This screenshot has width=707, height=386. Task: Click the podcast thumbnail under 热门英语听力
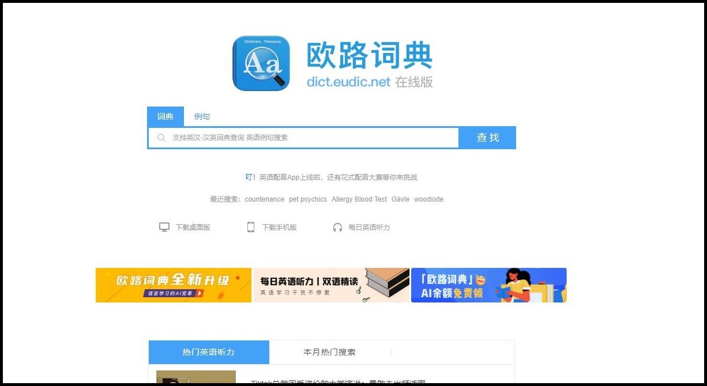click(x=195, y=379)
